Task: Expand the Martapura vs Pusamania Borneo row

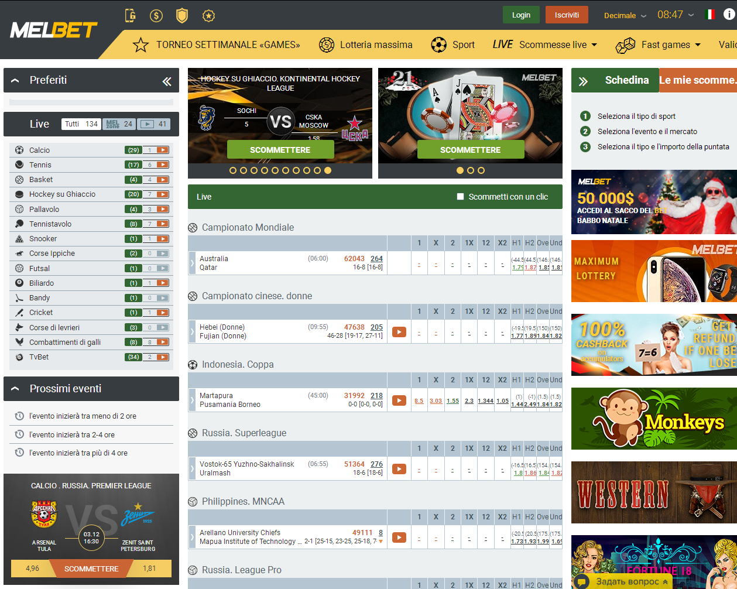Action: point(191,400)
